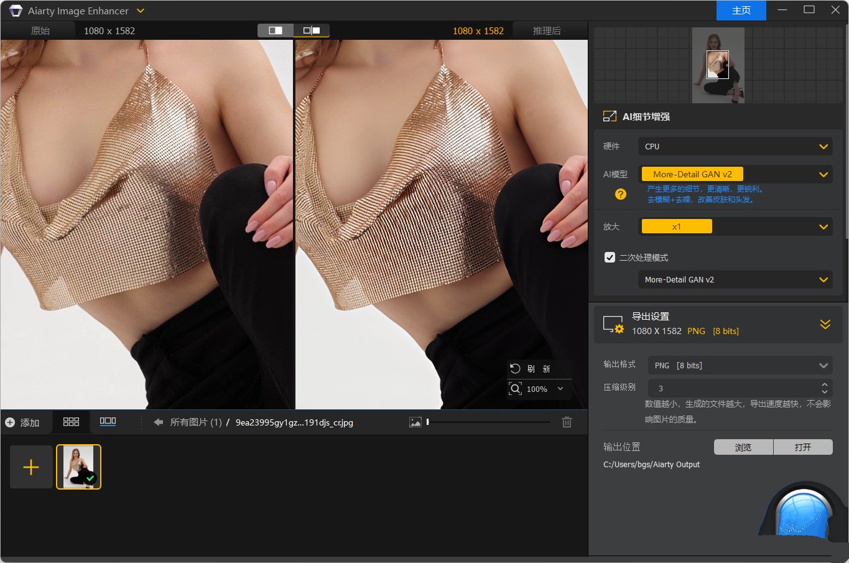Viewport: 849px width, 563px height.
Task: Click the trash delete icon
Action: coord(567,422)
